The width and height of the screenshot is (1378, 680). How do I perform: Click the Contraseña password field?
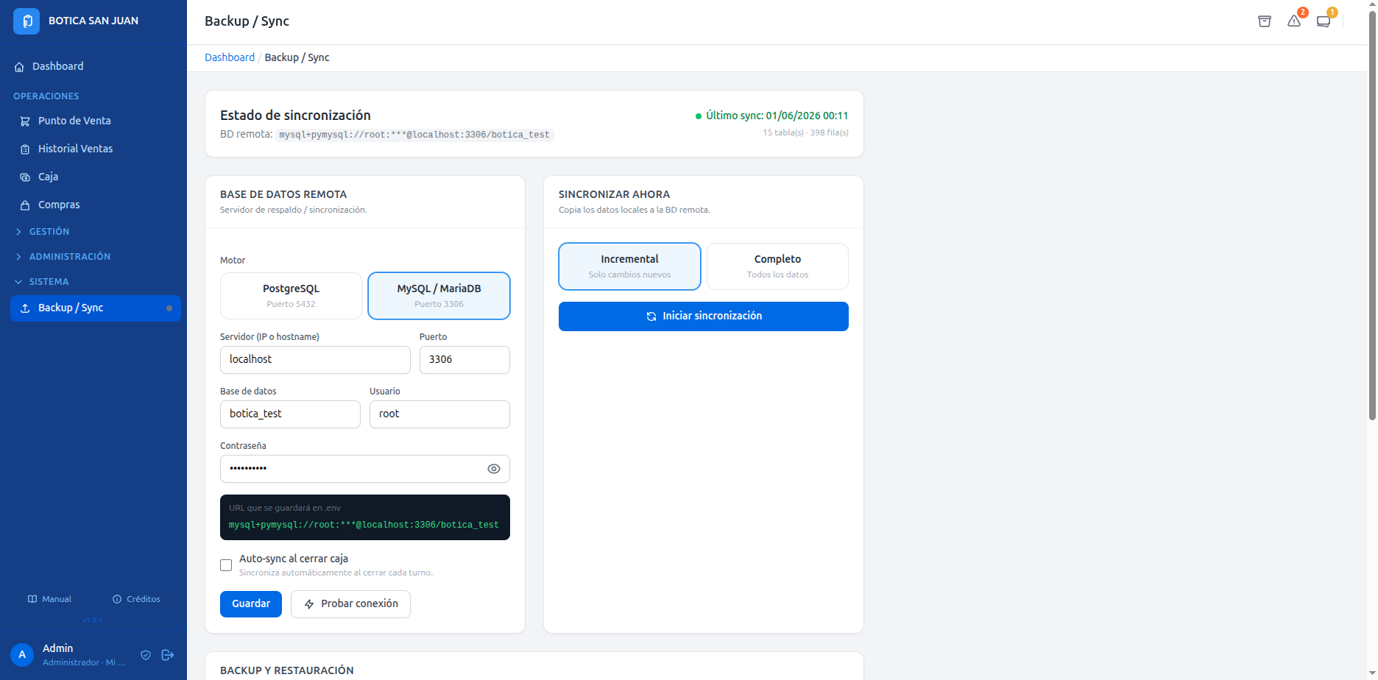point(365,469)
